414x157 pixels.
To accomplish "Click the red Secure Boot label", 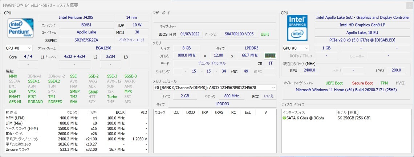I will (x=362, y=83).
